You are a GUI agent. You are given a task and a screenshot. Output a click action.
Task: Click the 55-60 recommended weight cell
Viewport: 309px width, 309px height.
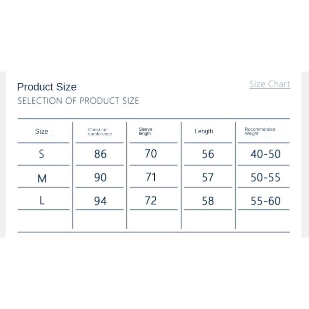[x=265, y=201]
